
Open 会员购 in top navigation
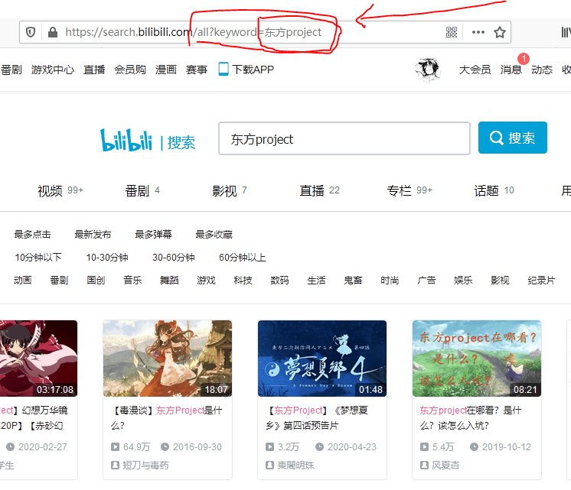click(130, 70)
